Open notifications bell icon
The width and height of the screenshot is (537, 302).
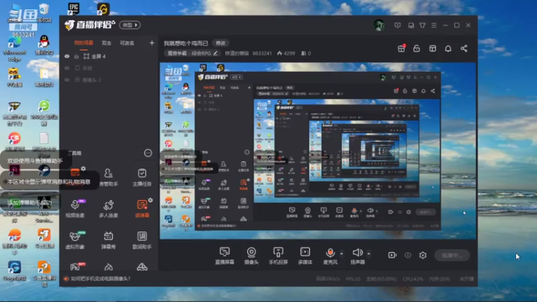pos(448,48)
